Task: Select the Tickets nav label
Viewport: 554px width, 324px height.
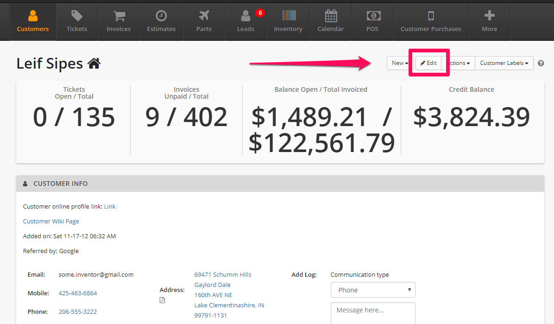Action: click(x=77, y=29)
